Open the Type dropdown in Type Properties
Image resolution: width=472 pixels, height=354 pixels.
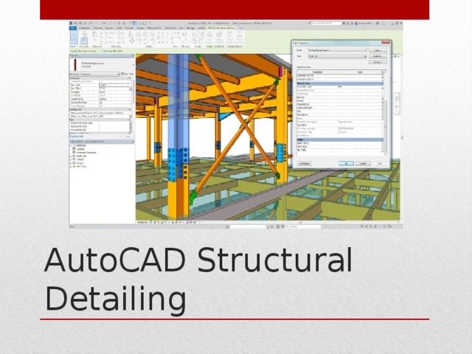pyautogui.click(x=337, y=56)
